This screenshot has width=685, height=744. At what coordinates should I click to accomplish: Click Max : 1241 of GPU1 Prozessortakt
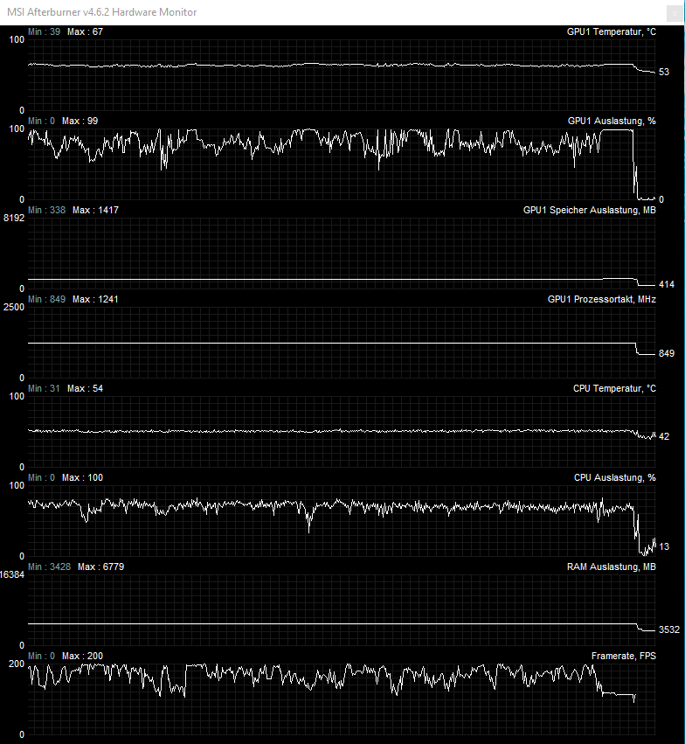tap(95, 299)
